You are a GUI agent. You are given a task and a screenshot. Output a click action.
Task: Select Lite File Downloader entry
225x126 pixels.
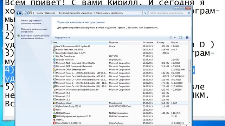tap(120, 56)
